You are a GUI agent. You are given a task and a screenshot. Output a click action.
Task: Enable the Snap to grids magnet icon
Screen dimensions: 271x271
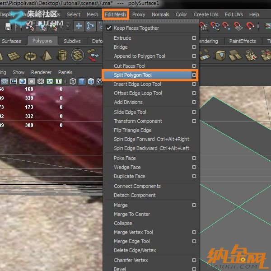point(204,27)
